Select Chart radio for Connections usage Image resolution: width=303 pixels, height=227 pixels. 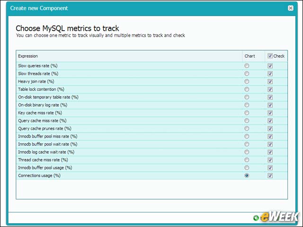click(247, 175)
